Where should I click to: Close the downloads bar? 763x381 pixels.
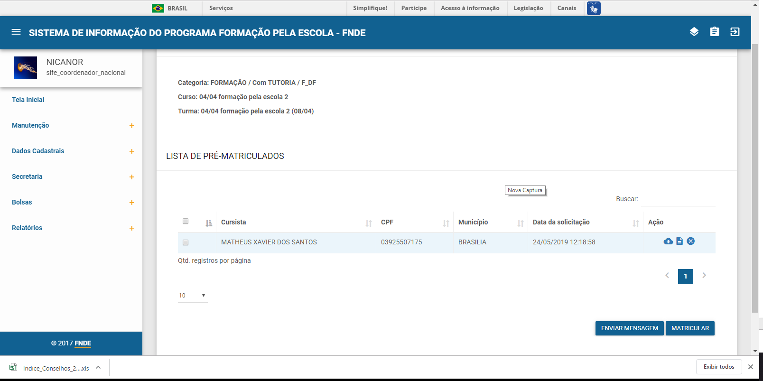click(x=751, y=367)
